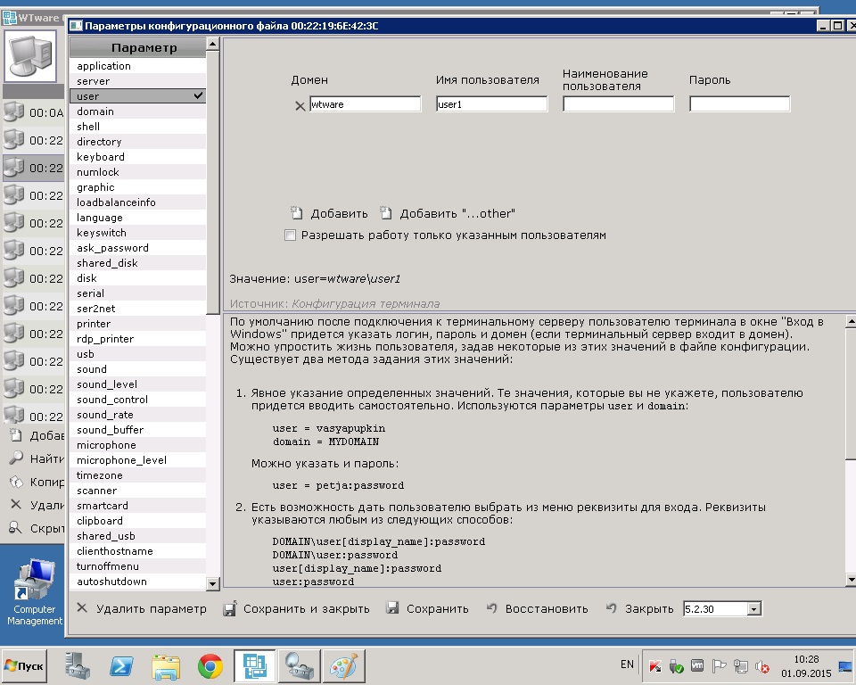Click the 'Добавить "...other"' document icon
Image resolution: width=856 pixels, height=685 pixels.
pos(386,213)
